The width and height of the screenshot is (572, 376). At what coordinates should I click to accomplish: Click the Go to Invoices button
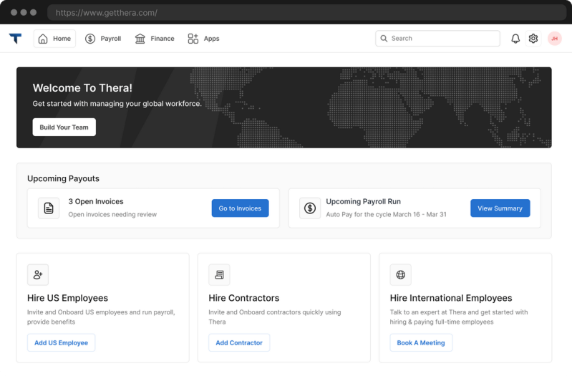coord(240,208)
